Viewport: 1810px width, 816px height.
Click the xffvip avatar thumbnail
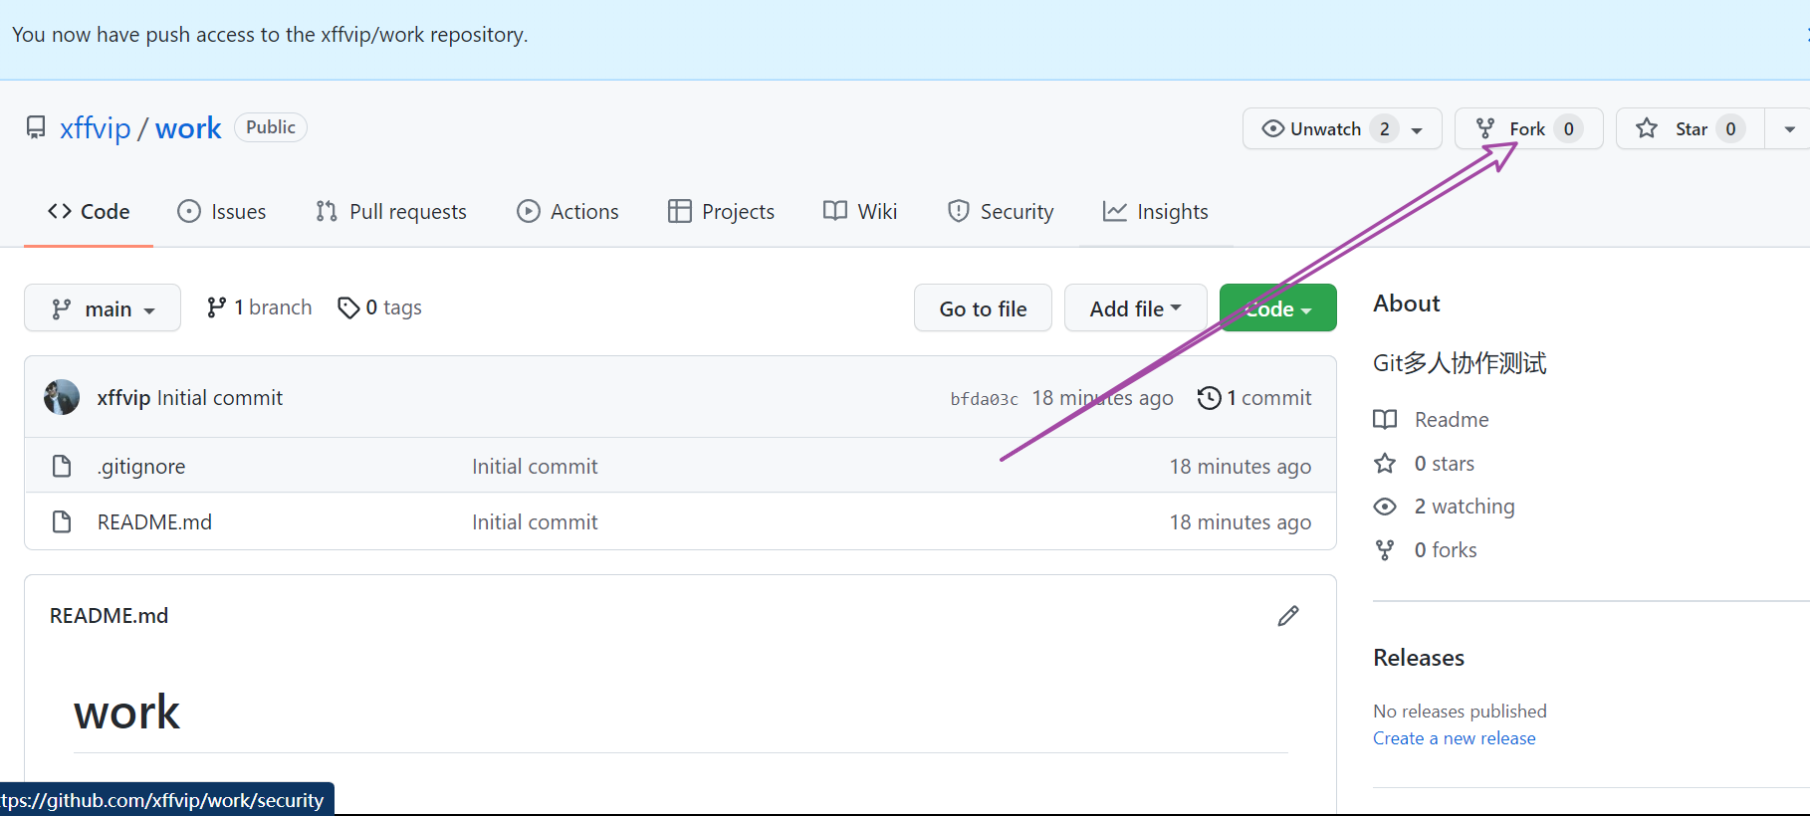(x=62, y=397)
